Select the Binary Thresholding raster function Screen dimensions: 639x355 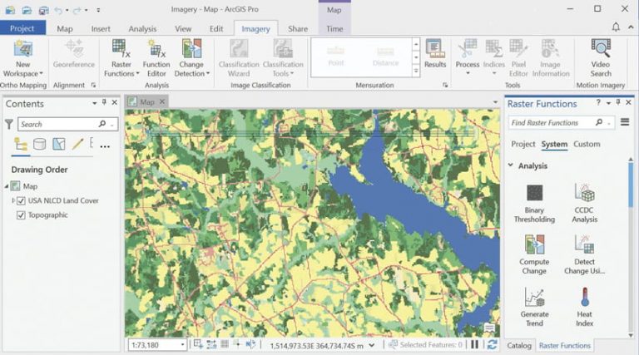[x=534, y=203]
